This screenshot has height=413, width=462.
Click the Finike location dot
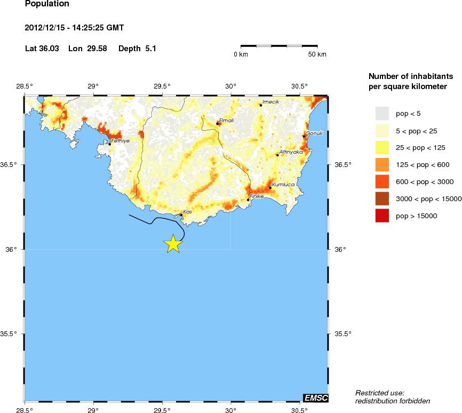pyautogui.click(x=249, y=200)
